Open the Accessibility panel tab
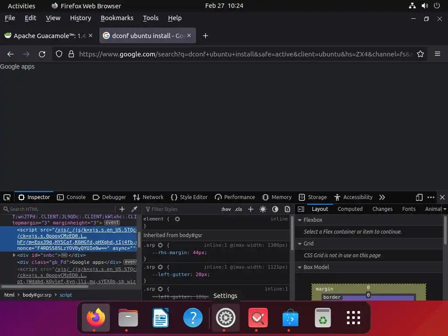Image resolution: width=448 pixels, height=336 pixels. (x=353, y=197)
